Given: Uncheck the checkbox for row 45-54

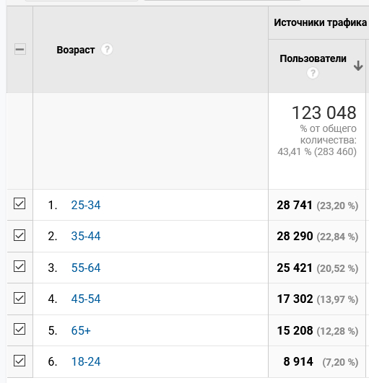Looking at the screenshot, I should (19, 298).
